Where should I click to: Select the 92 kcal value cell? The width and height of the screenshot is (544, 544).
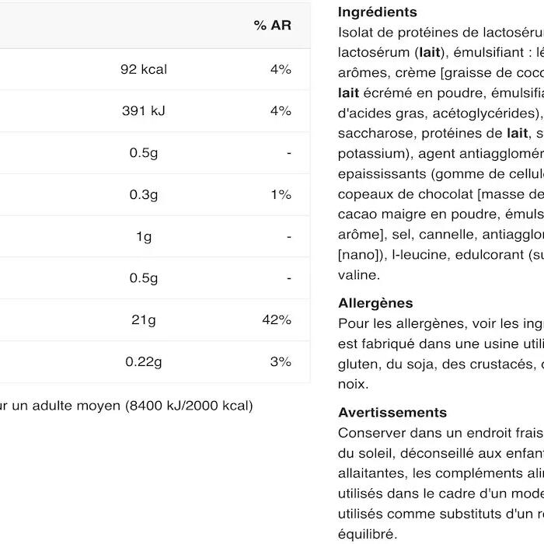pos(144,69)
